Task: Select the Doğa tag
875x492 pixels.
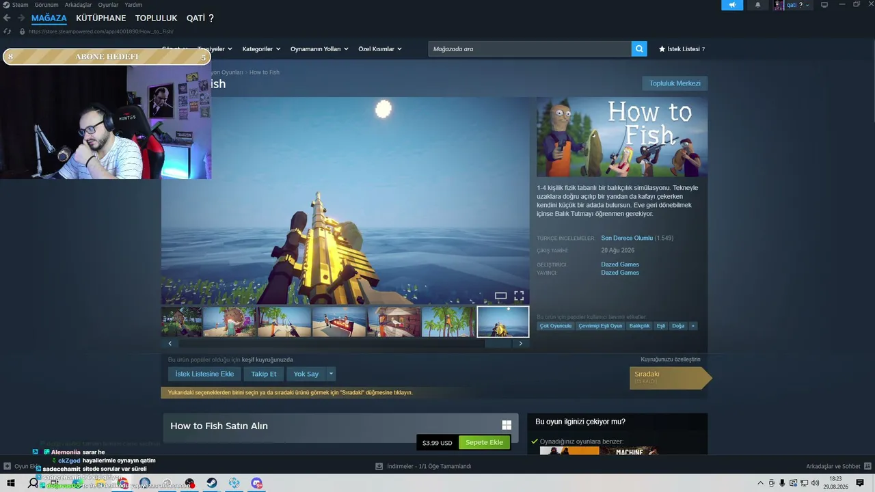Action: click(678, 326)
